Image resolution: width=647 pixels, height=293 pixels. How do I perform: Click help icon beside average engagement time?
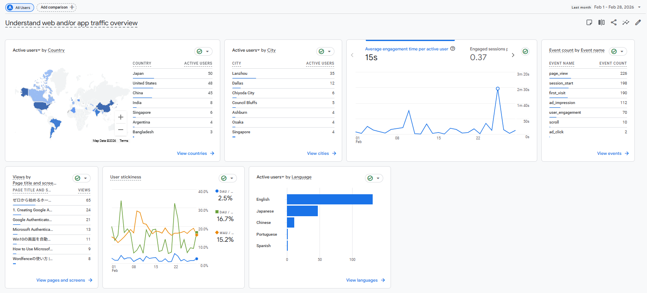[453, 49]
